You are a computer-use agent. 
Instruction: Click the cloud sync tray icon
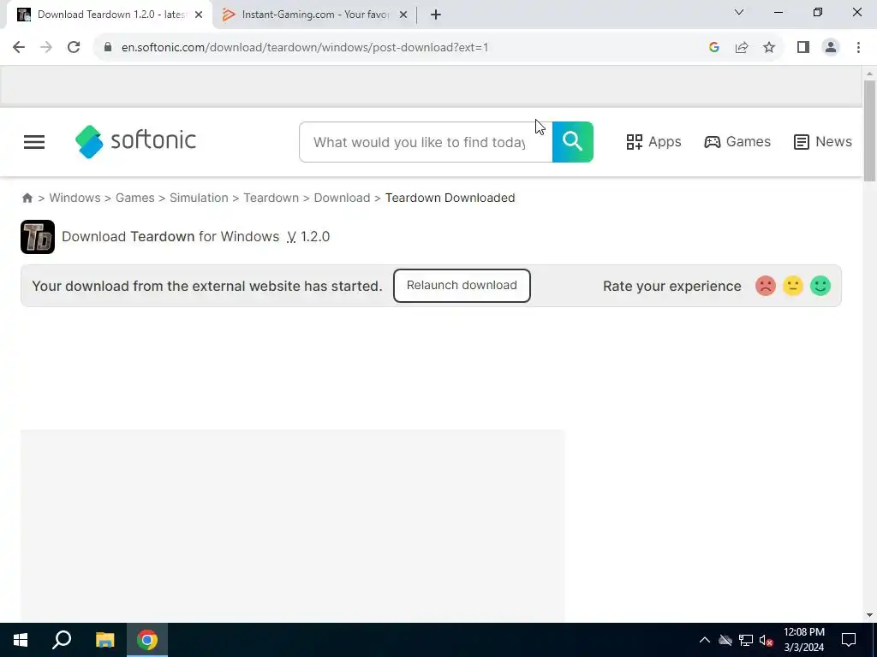tap(725, 640)
